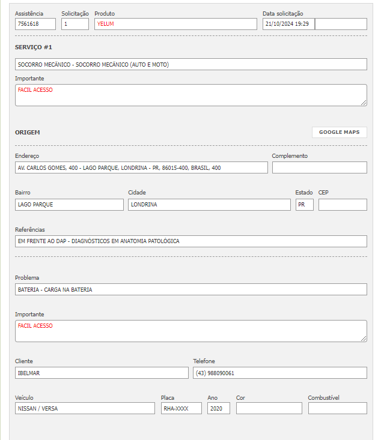Focus the Assistência number field
The height and width of the screenshot is (440, 378).
tap(35, 24)
